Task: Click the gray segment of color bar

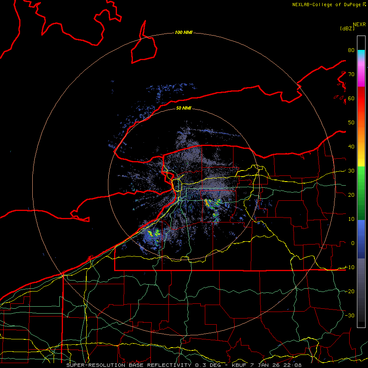Action: pos(361,290)
